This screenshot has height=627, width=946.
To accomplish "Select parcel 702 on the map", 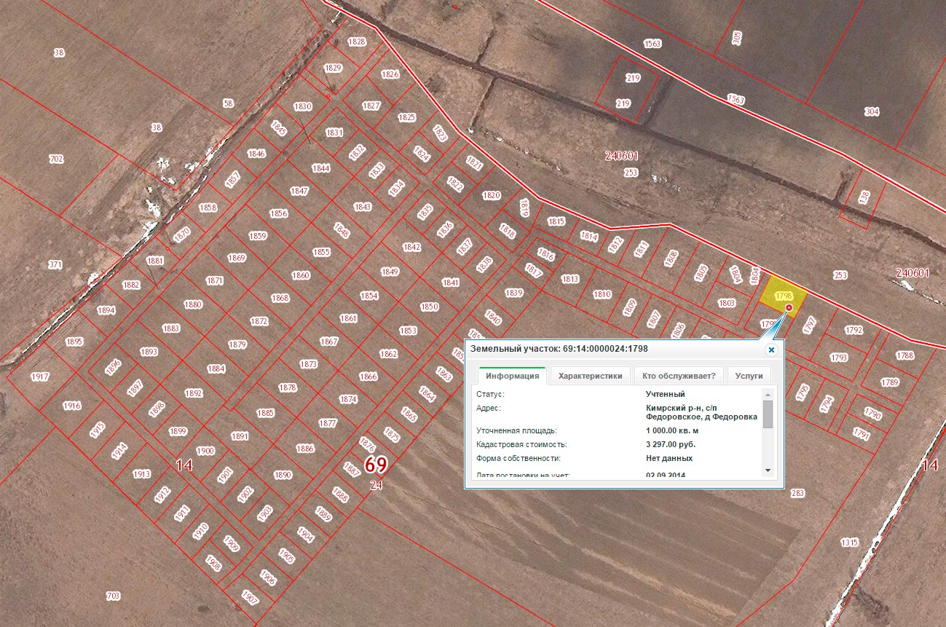I will [56, 159].
